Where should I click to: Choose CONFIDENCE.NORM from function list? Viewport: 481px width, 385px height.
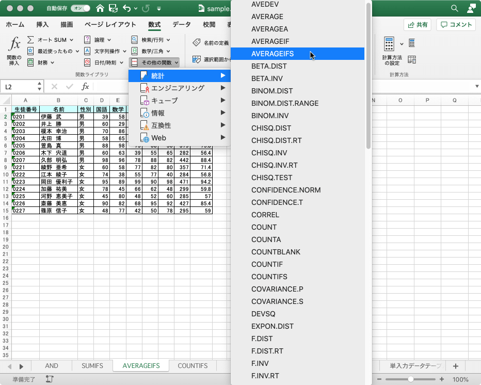(x=297, y=190)
